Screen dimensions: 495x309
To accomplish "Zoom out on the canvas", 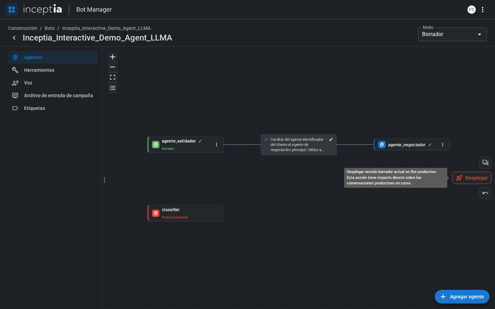I will (112, 67).
